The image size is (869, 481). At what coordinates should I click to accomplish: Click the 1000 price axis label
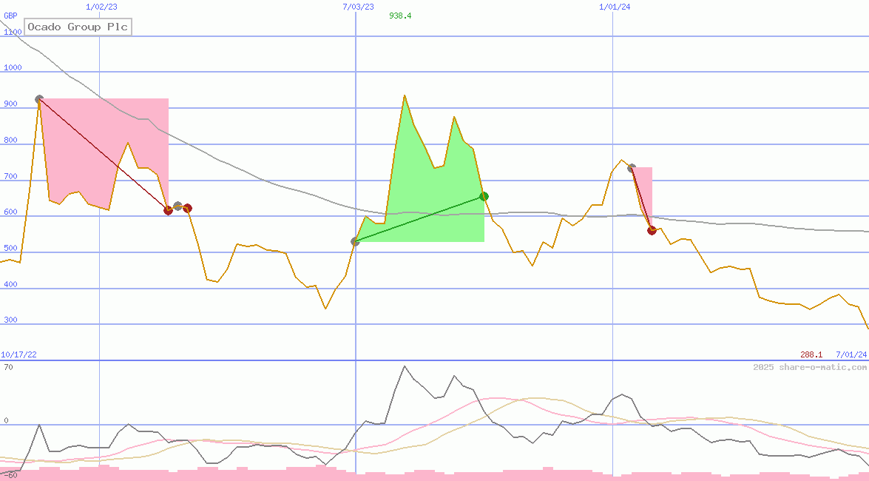pyautogui.click(x=13, y=67)
